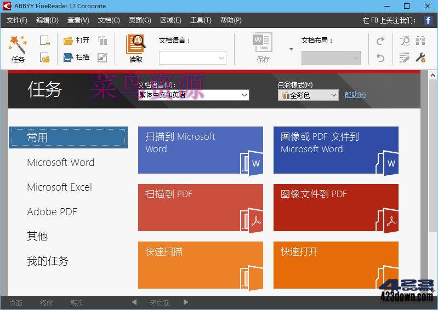
Task: Start 扫描到 PDF task tile
Action: (x=201, y=208)
